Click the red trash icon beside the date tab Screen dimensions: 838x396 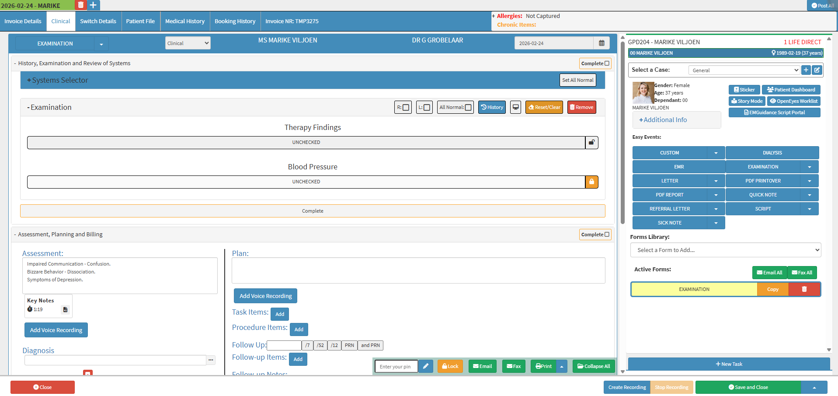[80, 5]
